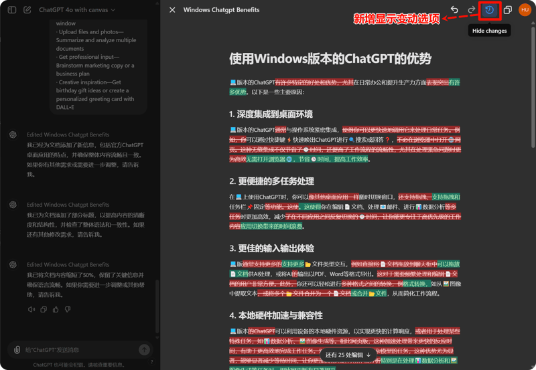Close the Windows Chatgpt Benefits canvas

(172, 10)
